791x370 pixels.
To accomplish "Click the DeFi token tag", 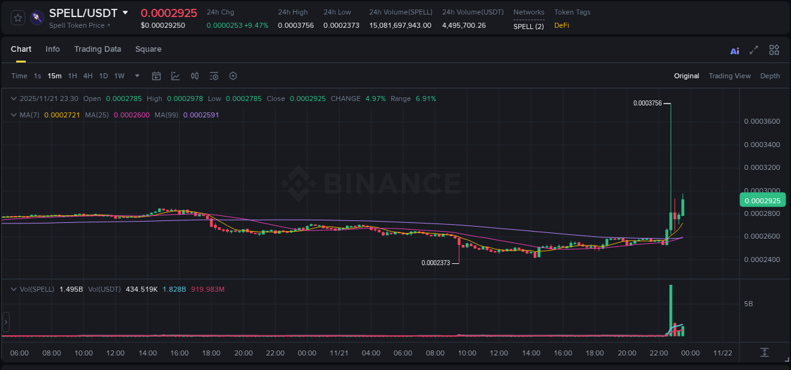I will coord(561,27).
